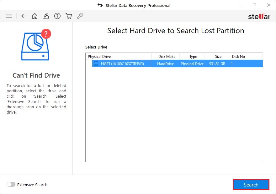Image resolution: width=276 pixels, height=194 pixels.
Task: Click the Size column header
Action: click(x=217, y=56)
